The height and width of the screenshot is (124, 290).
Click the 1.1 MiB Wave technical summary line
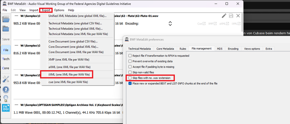click(x=67, y=112)
